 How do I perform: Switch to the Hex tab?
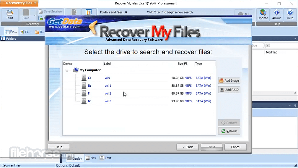pyautogui.click(x=91, y=158)
